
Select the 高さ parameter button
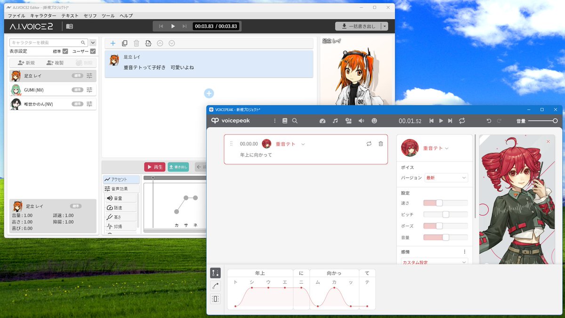point(121,217)
